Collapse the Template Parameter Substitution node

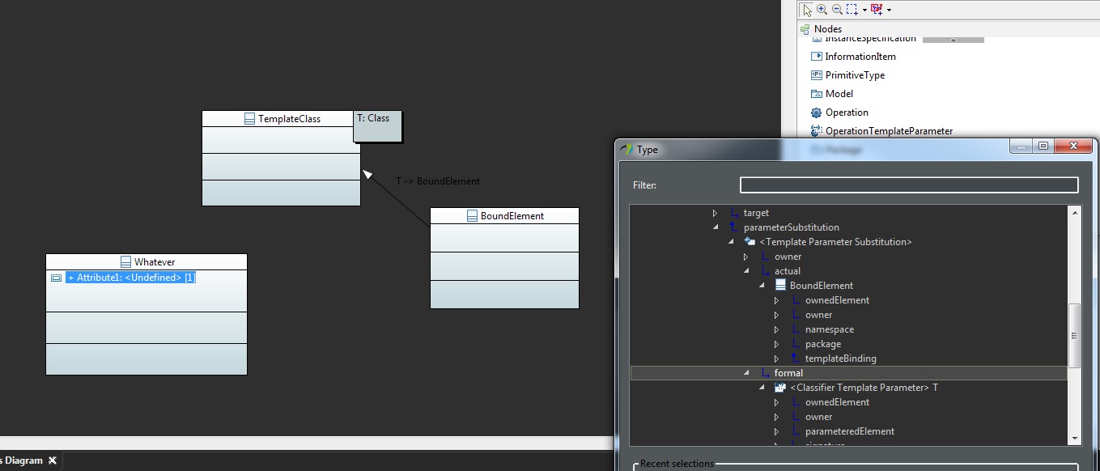[730, 242]
